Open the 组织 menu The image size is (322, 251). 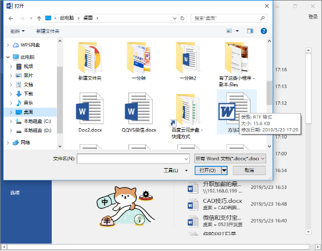(x=17, y=31)
